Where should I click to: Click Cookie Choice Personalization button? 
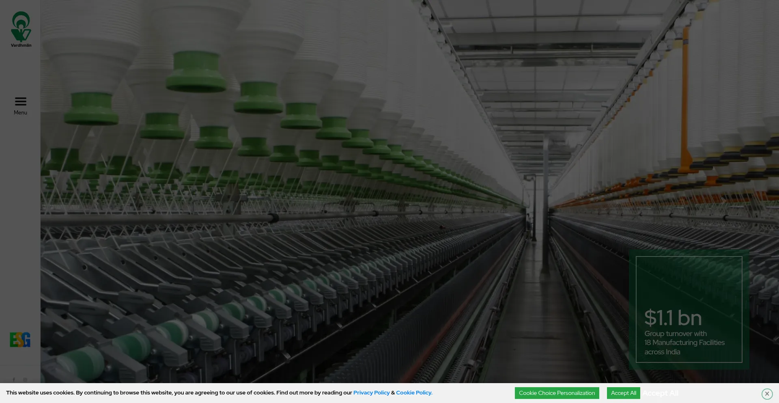point(557,393)
